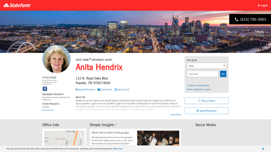This screenshot has width=271, height=152.
Task: Click the Zipcode input field
Action: (x=202, y=74)
